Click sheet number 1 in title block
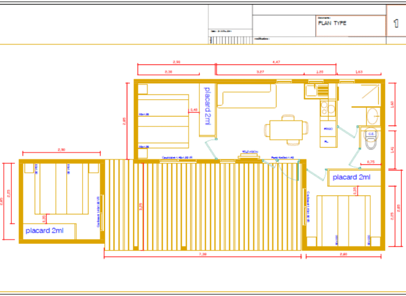This screenshot has height=296, width=406. coord(396,24)
